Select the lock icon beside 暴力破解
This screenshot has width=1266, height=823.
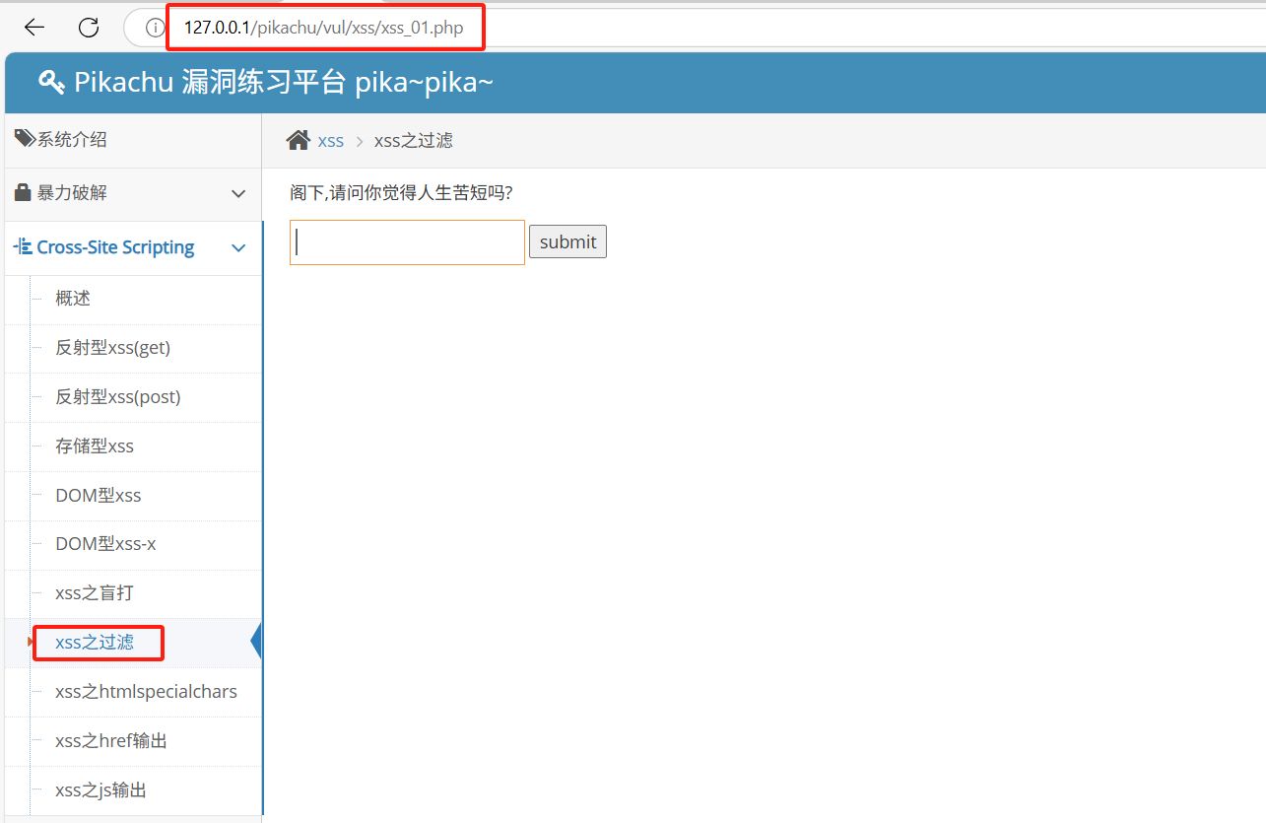pyautogui.click(x=24, y=192)
